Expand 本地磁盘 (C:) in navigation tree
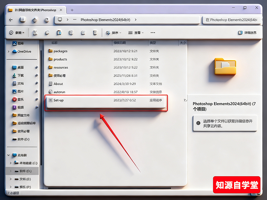Image resolution: width=267 pixels, height=200 pixels. (11, 163)
